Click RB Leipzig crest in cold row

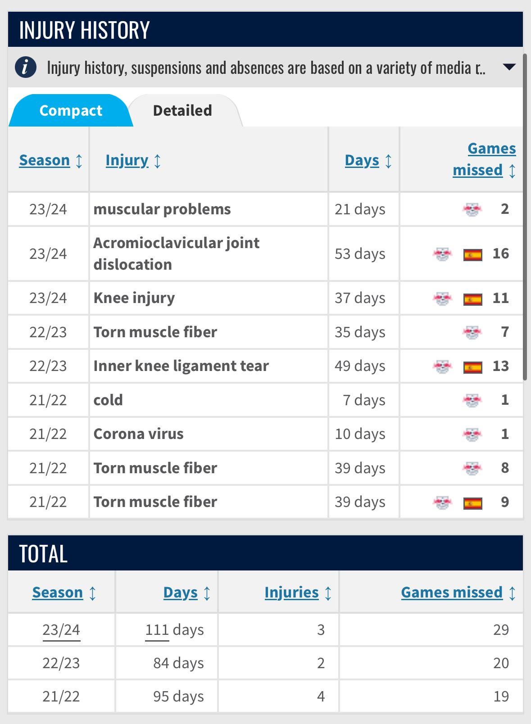tap(472, 400)
